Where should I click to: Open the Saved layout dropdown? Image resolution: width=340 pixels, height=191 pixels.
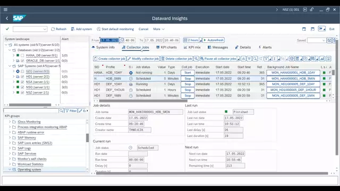[324, 40]
